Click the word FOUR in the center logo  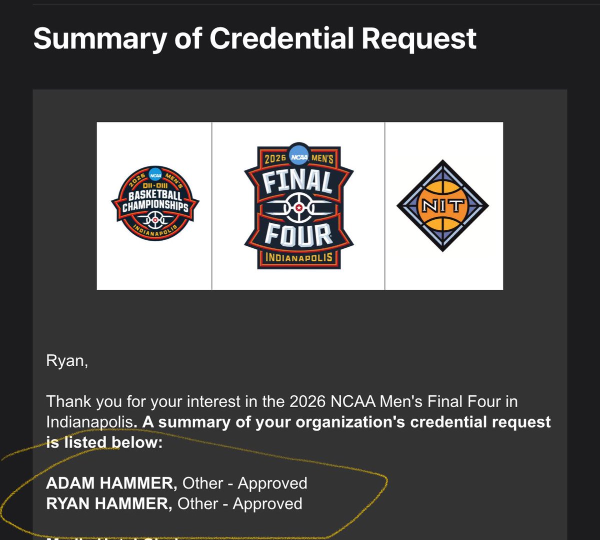coord(298,234)
